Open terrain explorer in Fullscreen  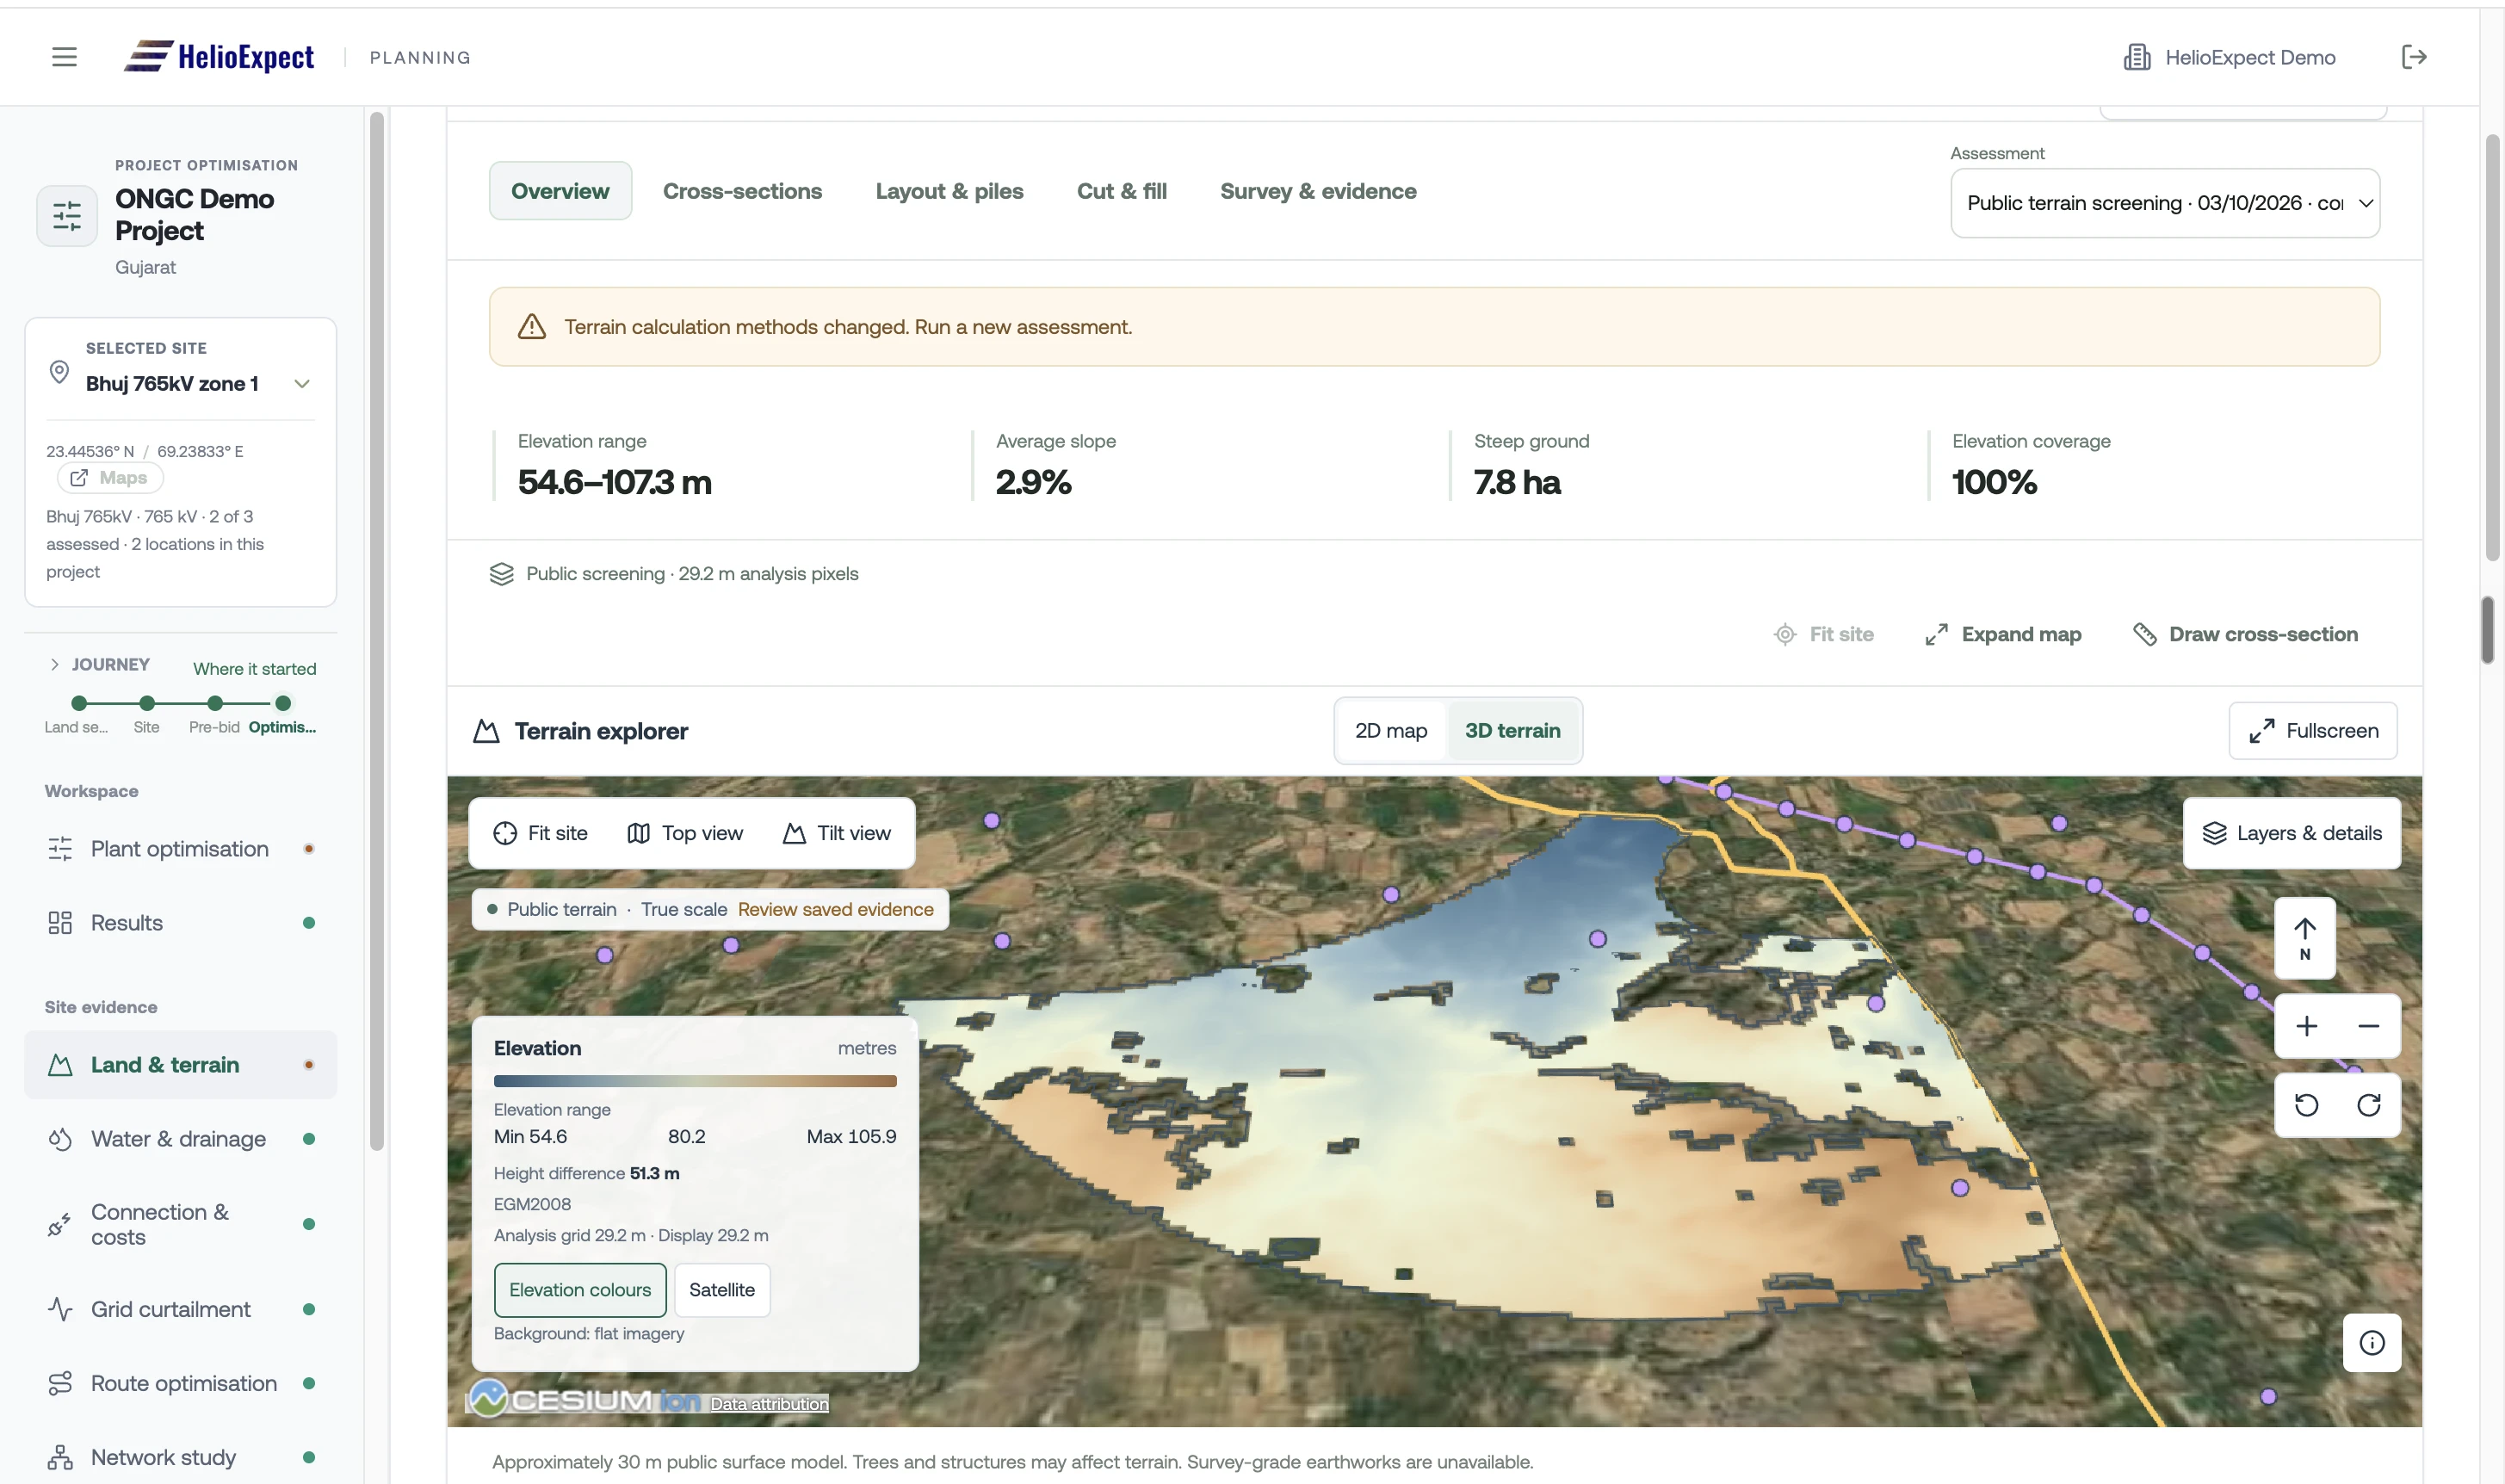point(2312,731)
